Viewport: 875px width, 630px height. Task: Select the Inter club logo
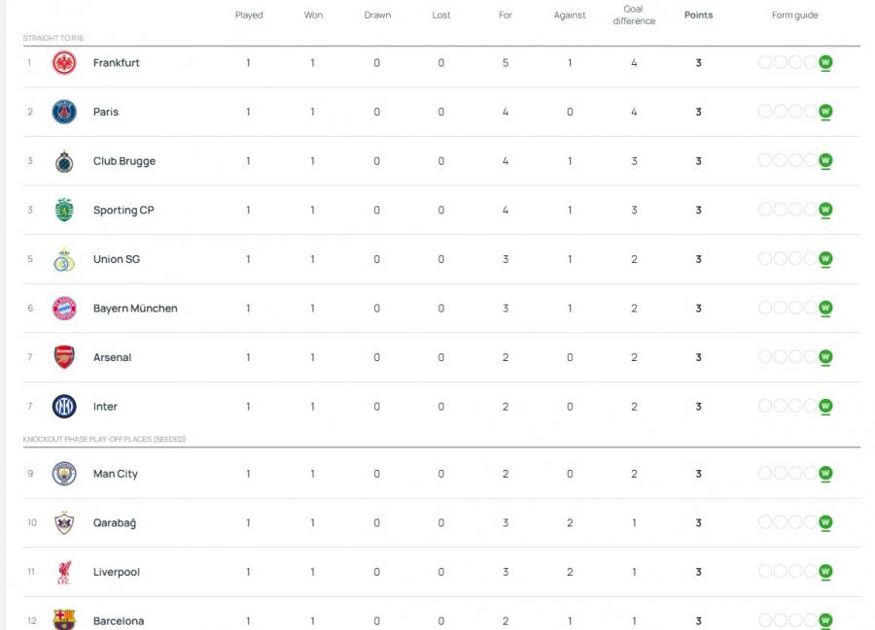coord(64,406)
